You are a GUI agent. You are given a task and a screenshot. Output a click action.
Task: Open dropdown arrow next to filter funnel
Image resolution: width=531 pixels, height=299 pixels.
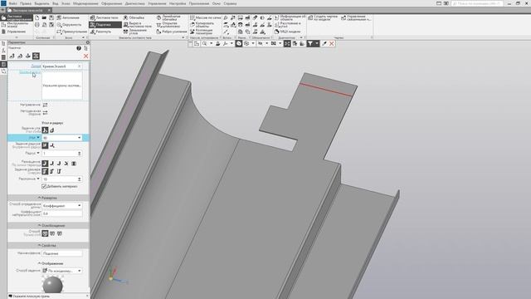(x=317, y=44)
